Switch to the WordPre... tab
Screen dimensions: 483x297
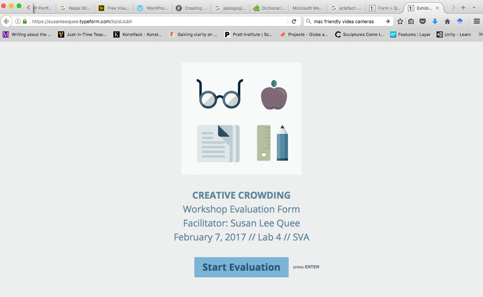click(x=152, y=8)
